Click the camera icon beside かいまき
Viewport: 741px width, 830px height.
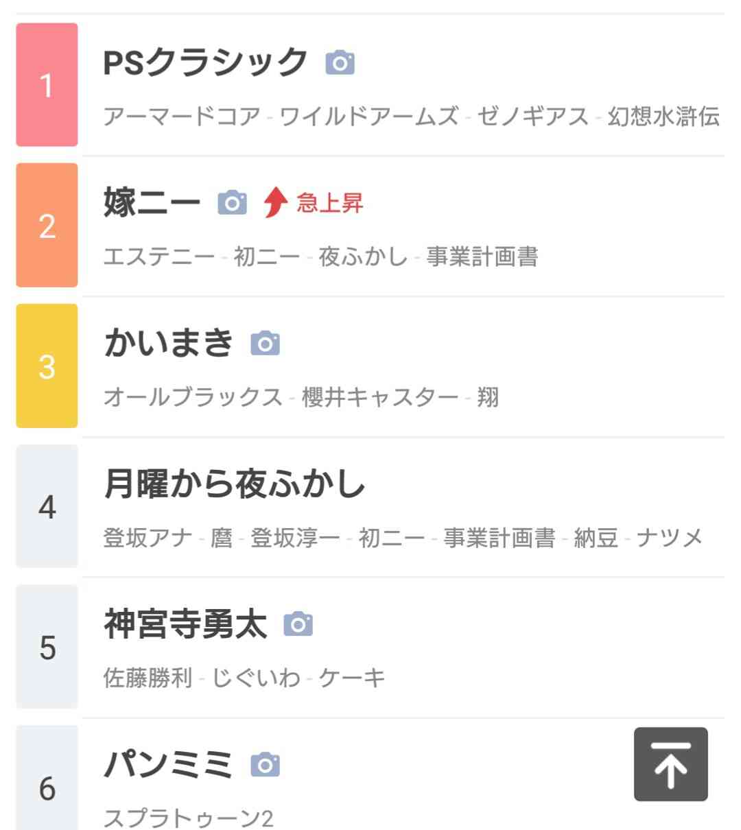(x=265, y=343)
